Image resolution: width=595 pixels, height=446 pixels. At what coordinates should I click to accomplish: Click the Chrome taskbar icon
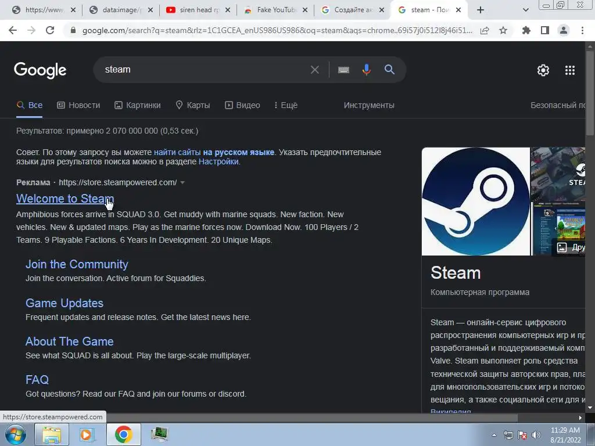point(123,434)
